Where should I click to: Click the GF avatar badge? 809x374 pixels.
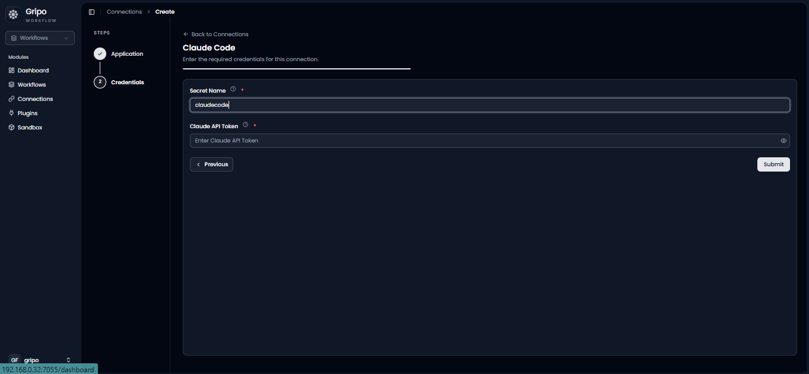pos(15,360)
